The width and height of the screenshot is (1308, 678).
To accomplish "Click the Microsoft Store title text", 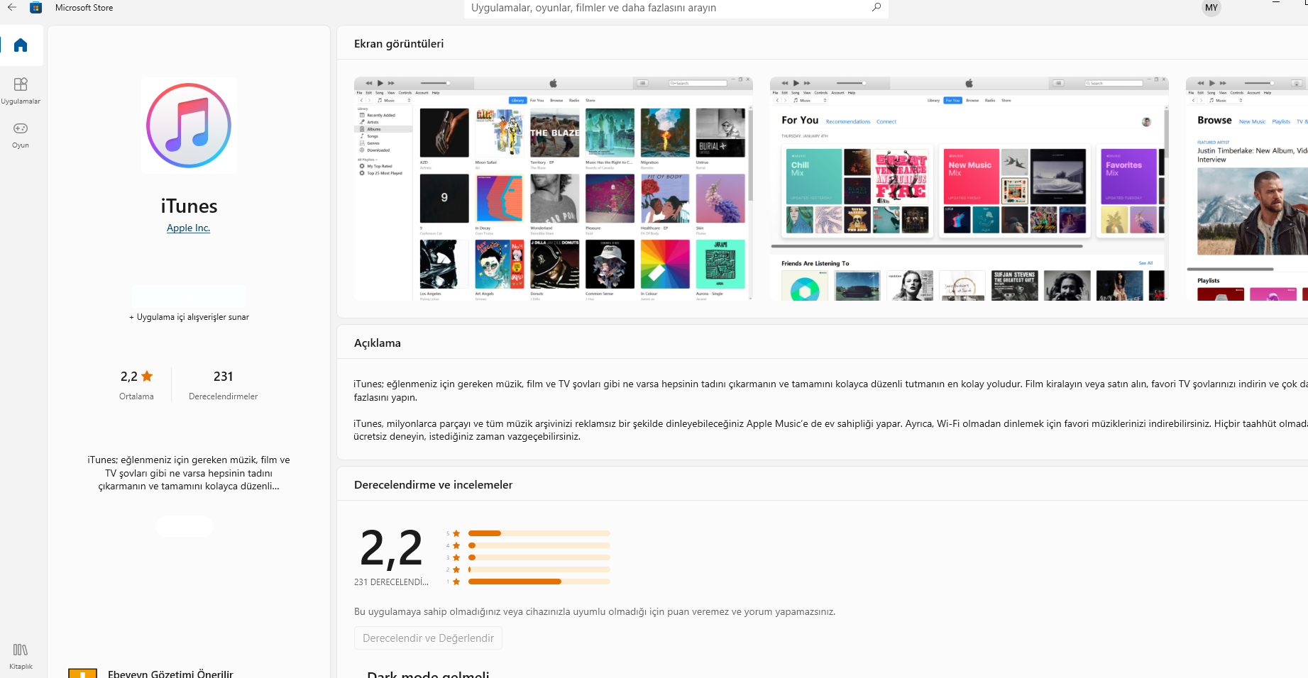I will (x=84, y=8).
